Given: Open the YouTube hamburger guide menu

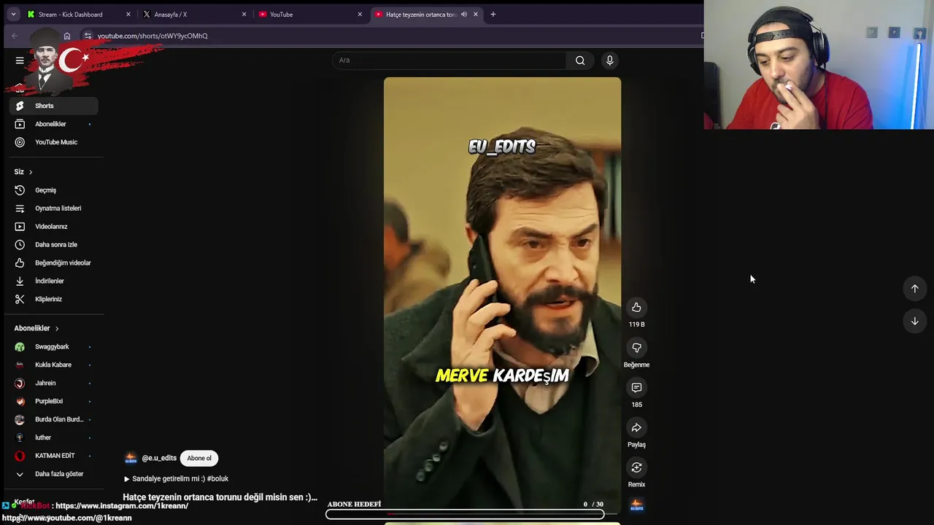Looking at the screenshot, I should (x=20, y=61).
